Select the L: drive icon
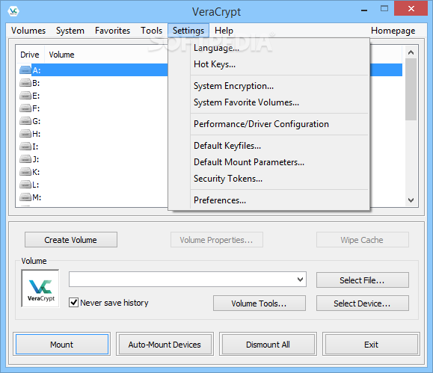This screenshot has width=433, height=373. pos(25,185)
